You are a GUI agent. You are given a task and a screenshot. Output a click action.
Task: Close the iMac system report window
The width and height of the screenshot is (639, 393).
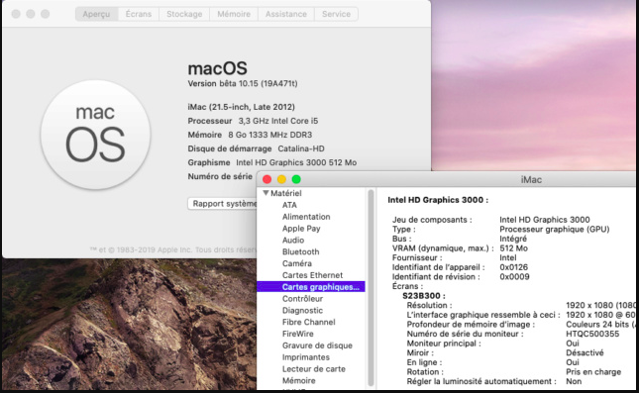(x=266, y=179)
